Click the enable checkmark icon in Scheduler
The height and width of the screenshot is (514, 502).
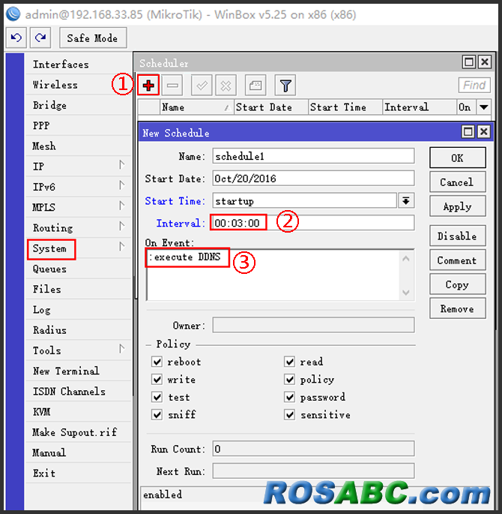202,86
